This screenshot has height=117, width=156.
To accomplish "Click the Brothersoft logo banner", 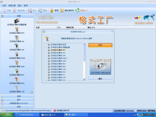I will click(47, 19).
